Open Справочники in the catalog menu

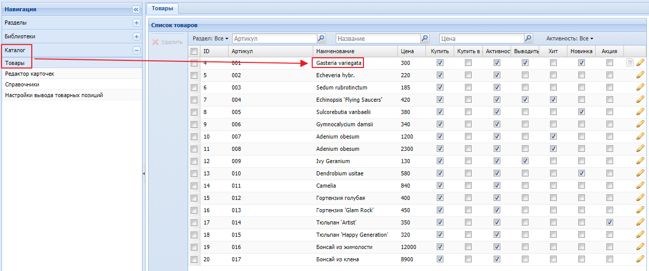tap(22, 84)
